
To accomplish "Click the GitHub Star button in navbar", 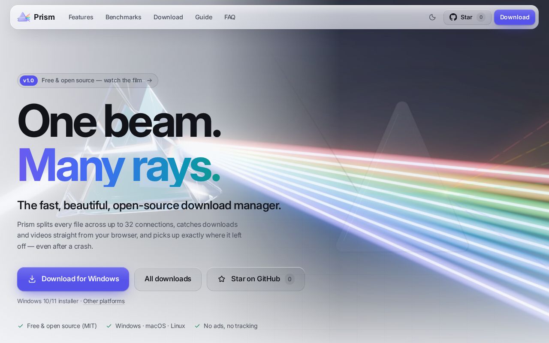I will coord(467,17).
